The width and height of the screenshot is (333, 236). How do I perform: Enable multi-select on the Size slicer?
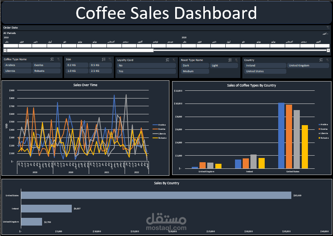tap(103, 60)
